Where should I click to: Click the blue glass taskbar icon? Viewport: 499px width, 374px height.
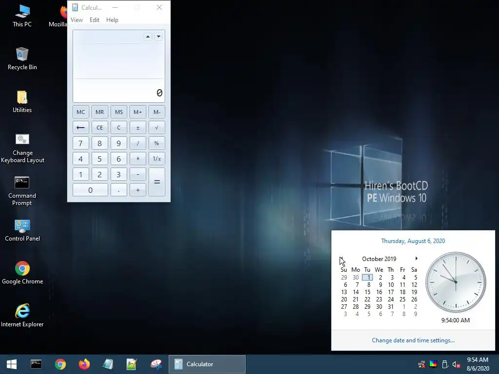click(x=108, y=364)
